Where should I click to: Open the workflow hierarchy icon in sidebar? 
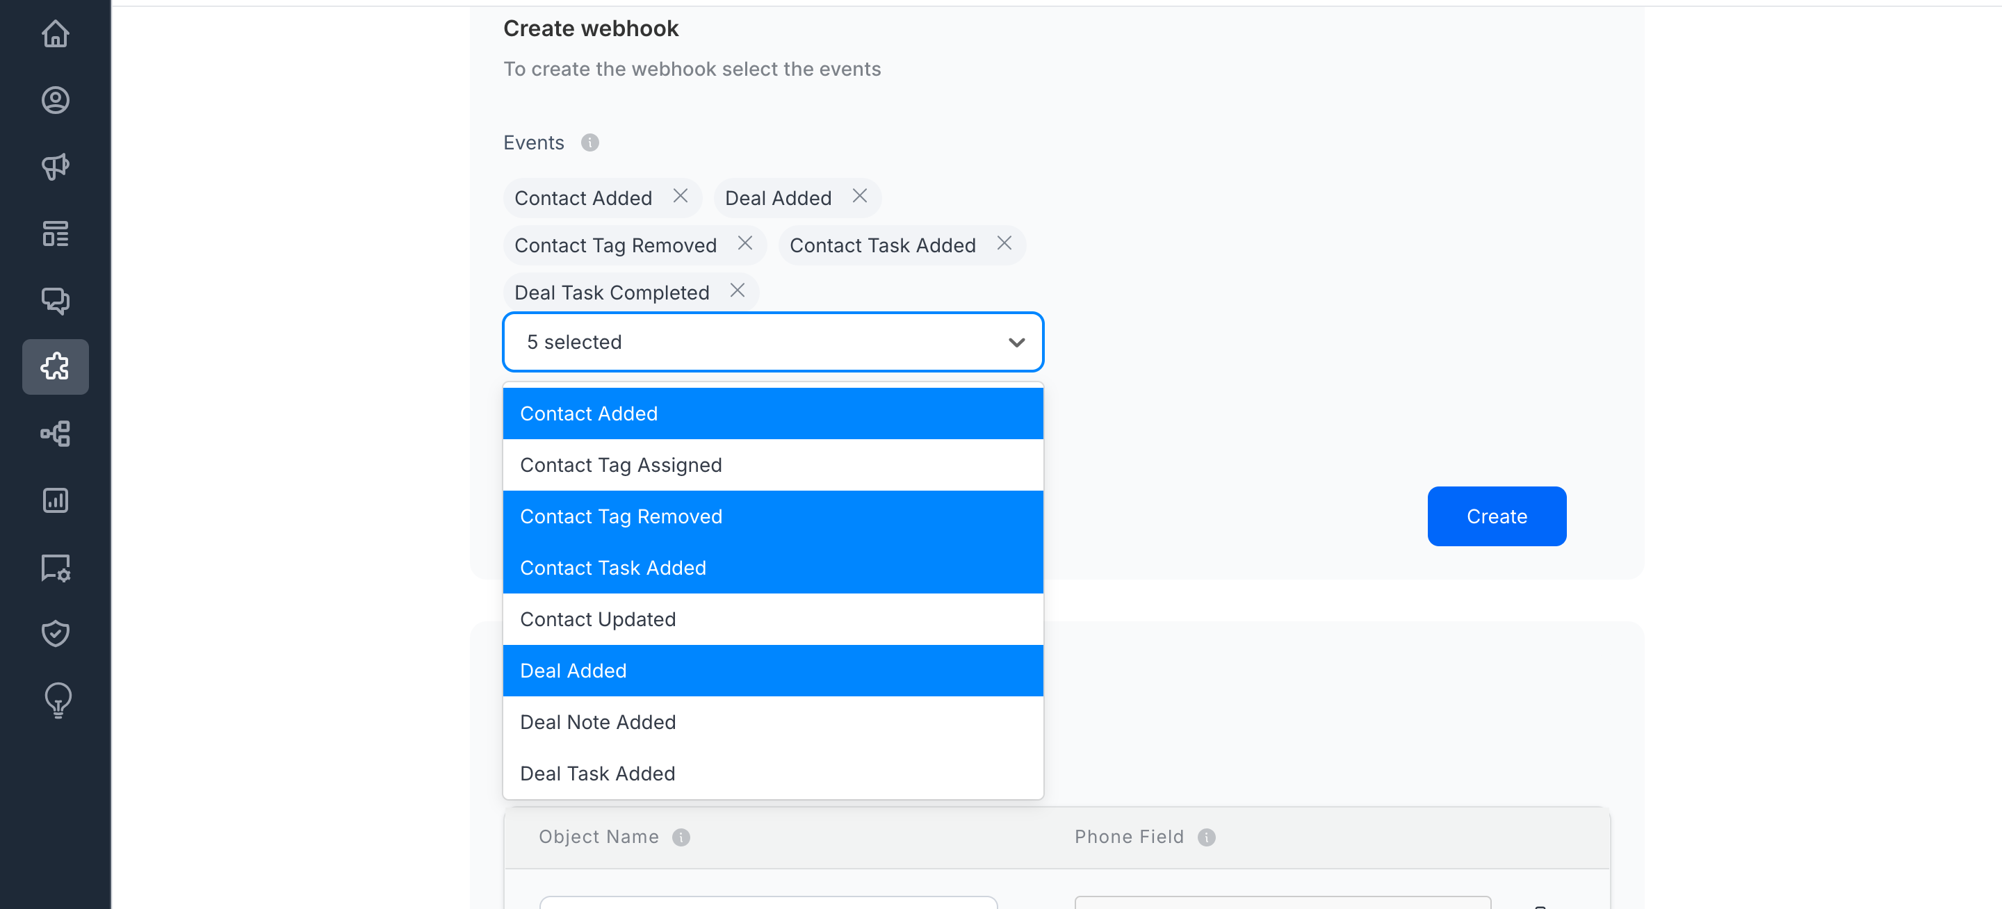(55, 434)
